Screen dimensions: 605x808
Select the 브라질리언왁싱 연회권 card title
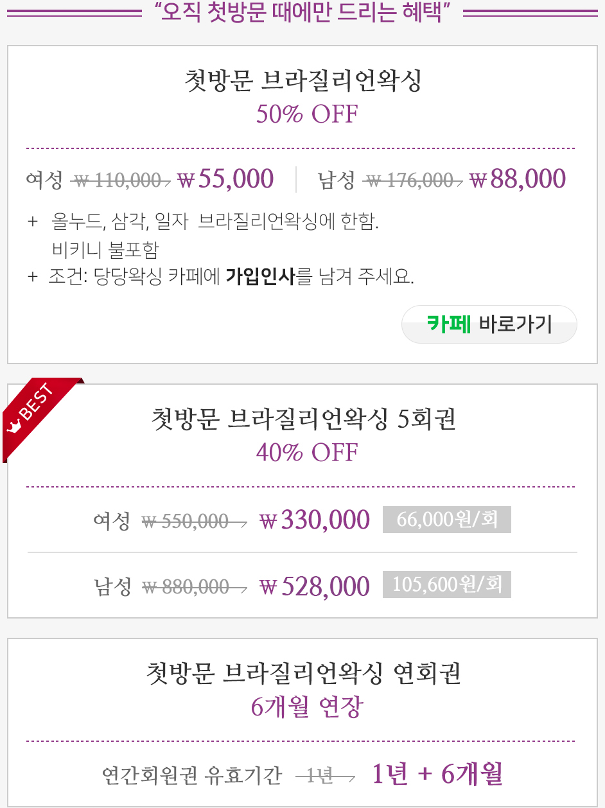[302, 674]
